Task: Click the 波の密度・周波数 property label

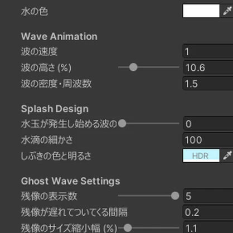Action: pos(56,84)
